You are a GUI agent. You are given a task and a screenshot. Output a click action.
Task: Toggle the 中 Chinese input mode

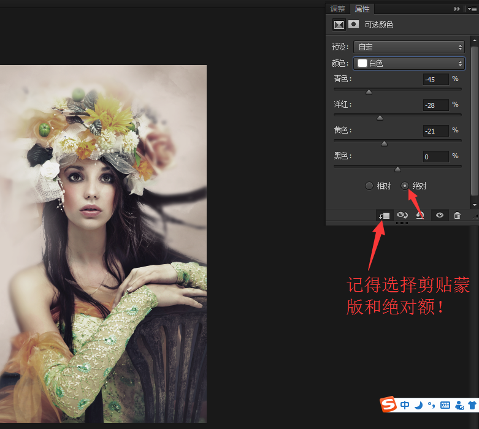(x=405, y=405)
